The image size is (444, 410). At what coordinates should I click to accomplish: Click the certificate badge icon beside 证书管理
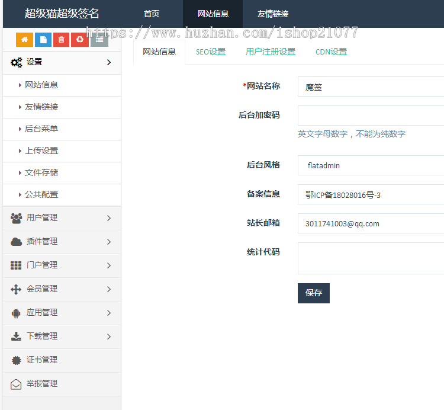coord(16,360)
